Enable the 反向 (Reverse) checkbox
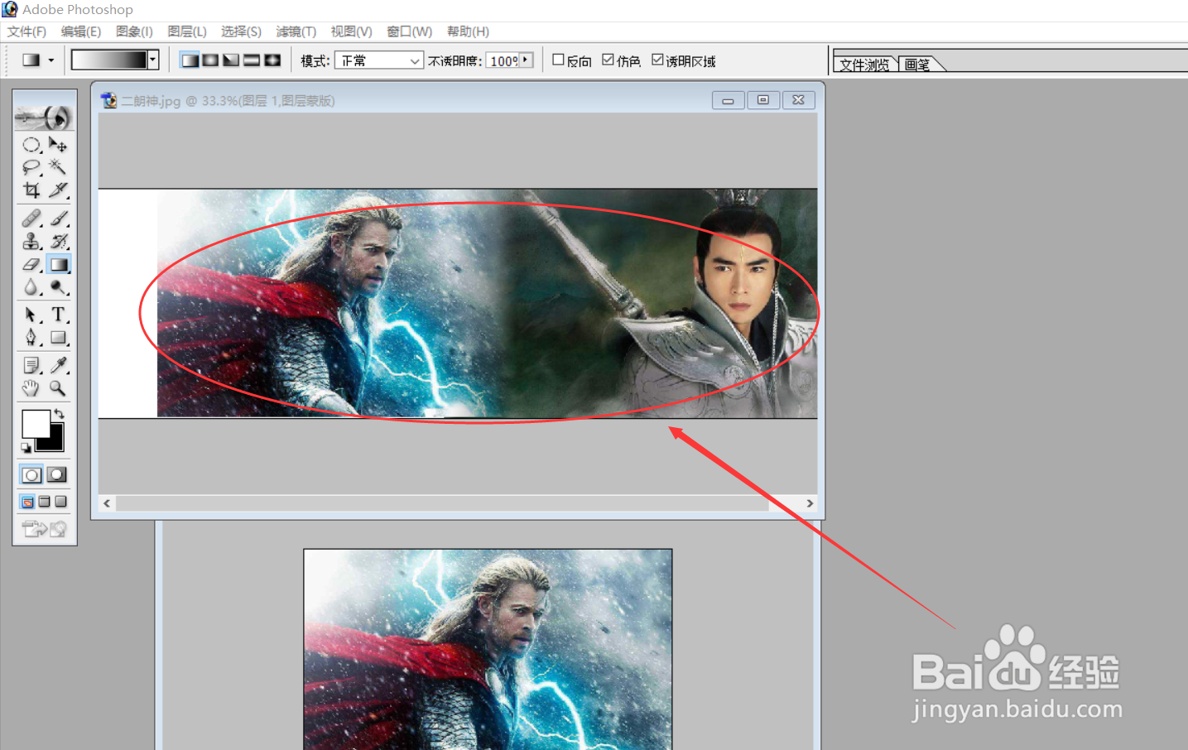The width and height of the screenshot is (1188, 750). click(558, 60)
